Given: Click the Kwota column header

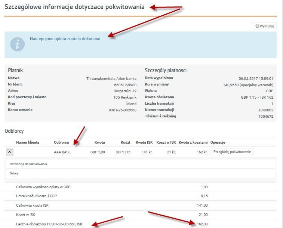Looking at the screenshot, I should click(99, 142).
